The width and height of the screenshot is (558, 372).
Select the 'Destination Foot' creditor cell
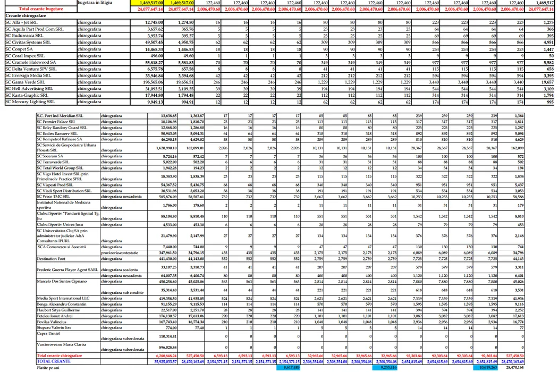[x=50, y=259]
